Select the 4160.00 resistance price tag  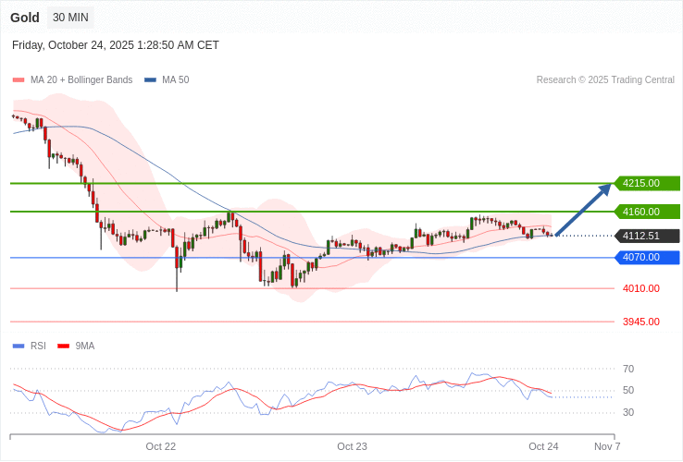[646, 212]
